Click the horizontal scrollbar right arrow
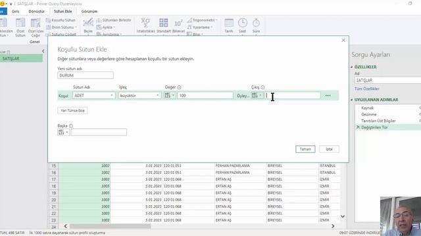Screen dimensions: 421x236 point(333,226)
